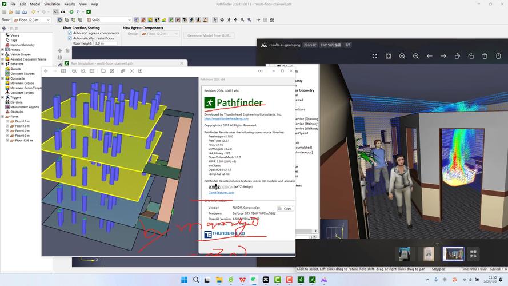This screenshot has height=286, width=508.
Task: Click the Floor height input field
Action: 105,43
